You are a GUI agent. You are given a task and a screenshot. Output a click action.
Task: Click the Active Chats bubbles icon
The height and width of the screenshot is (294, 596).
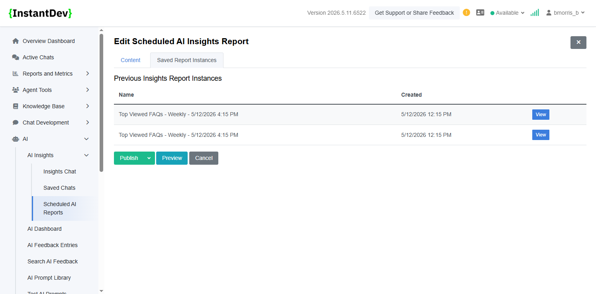16,57
